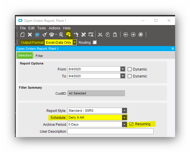Open the Tools menu
The height and width of the screenshot is (152, 190).
click(x=42, y=28)
